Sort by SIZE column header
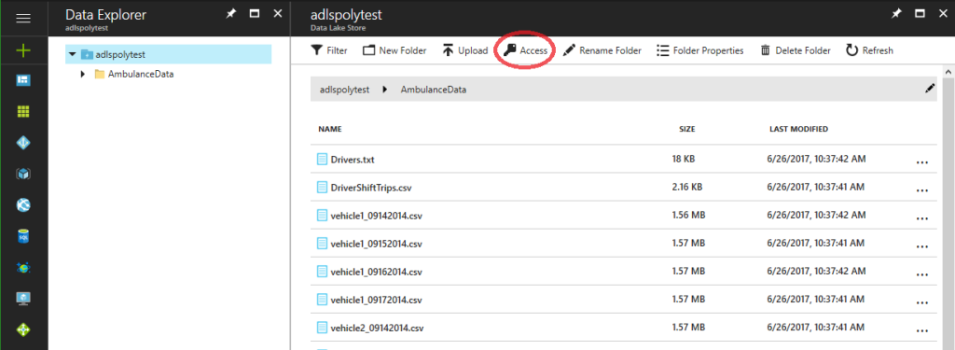This screenshot has height=350, width=955. [x=687, y=130]
